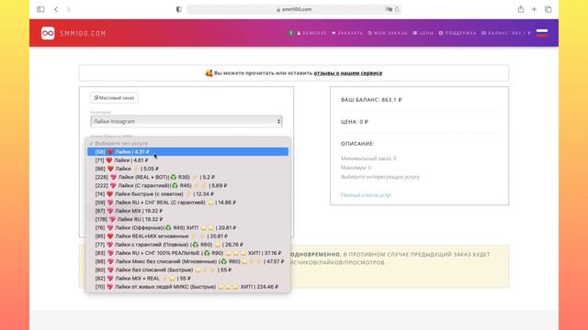This screenshot has height=330, width=588.
Task: Select option [60] Лайки без списаний (Быстрые)
Action: coord(187,269)
